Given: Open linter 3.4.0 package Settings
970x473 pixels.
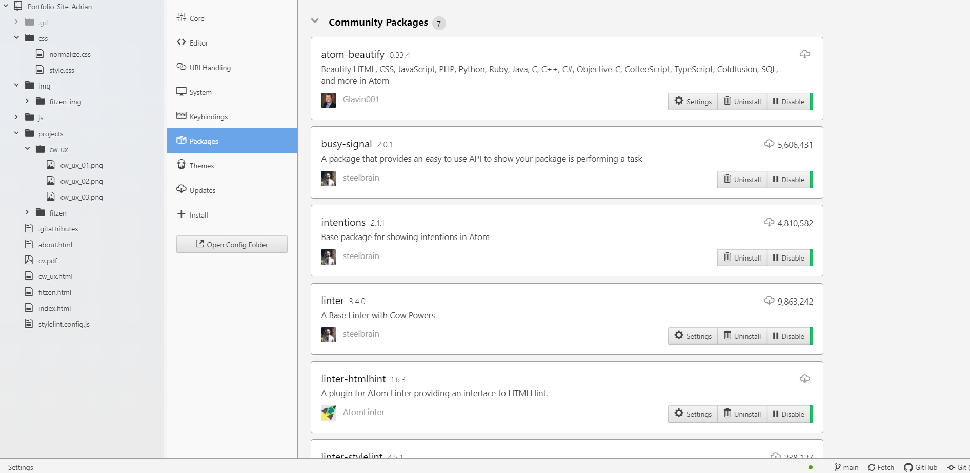Looking at the screenshot, I should (x=693, y=336).
